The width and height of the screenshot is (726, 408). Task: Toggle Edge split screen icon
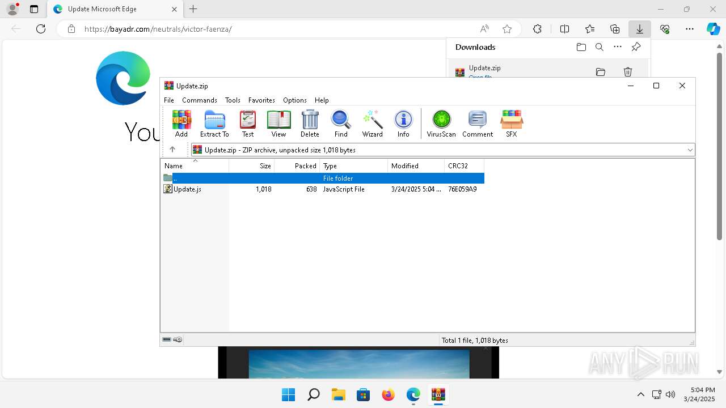(x=564, y=29)
